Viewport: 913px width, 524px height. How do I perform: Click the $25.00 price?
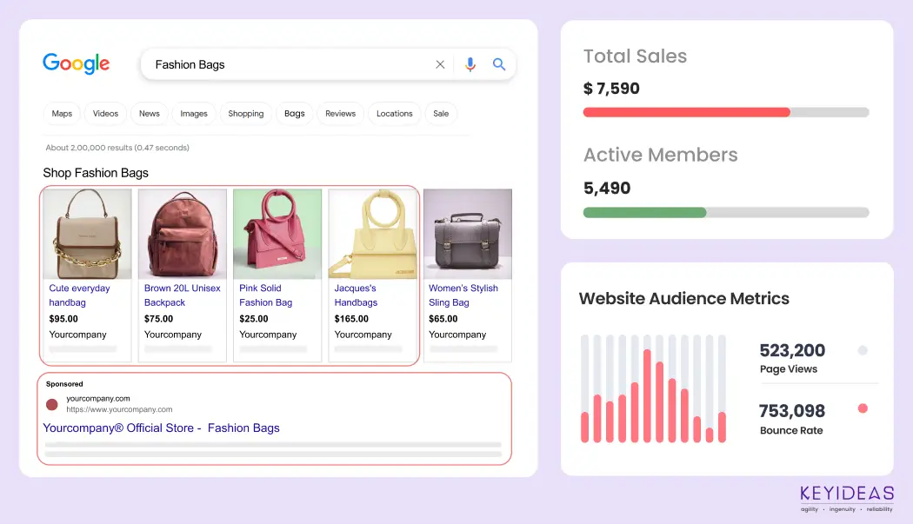pyautogui.click(x=254, y=319)
